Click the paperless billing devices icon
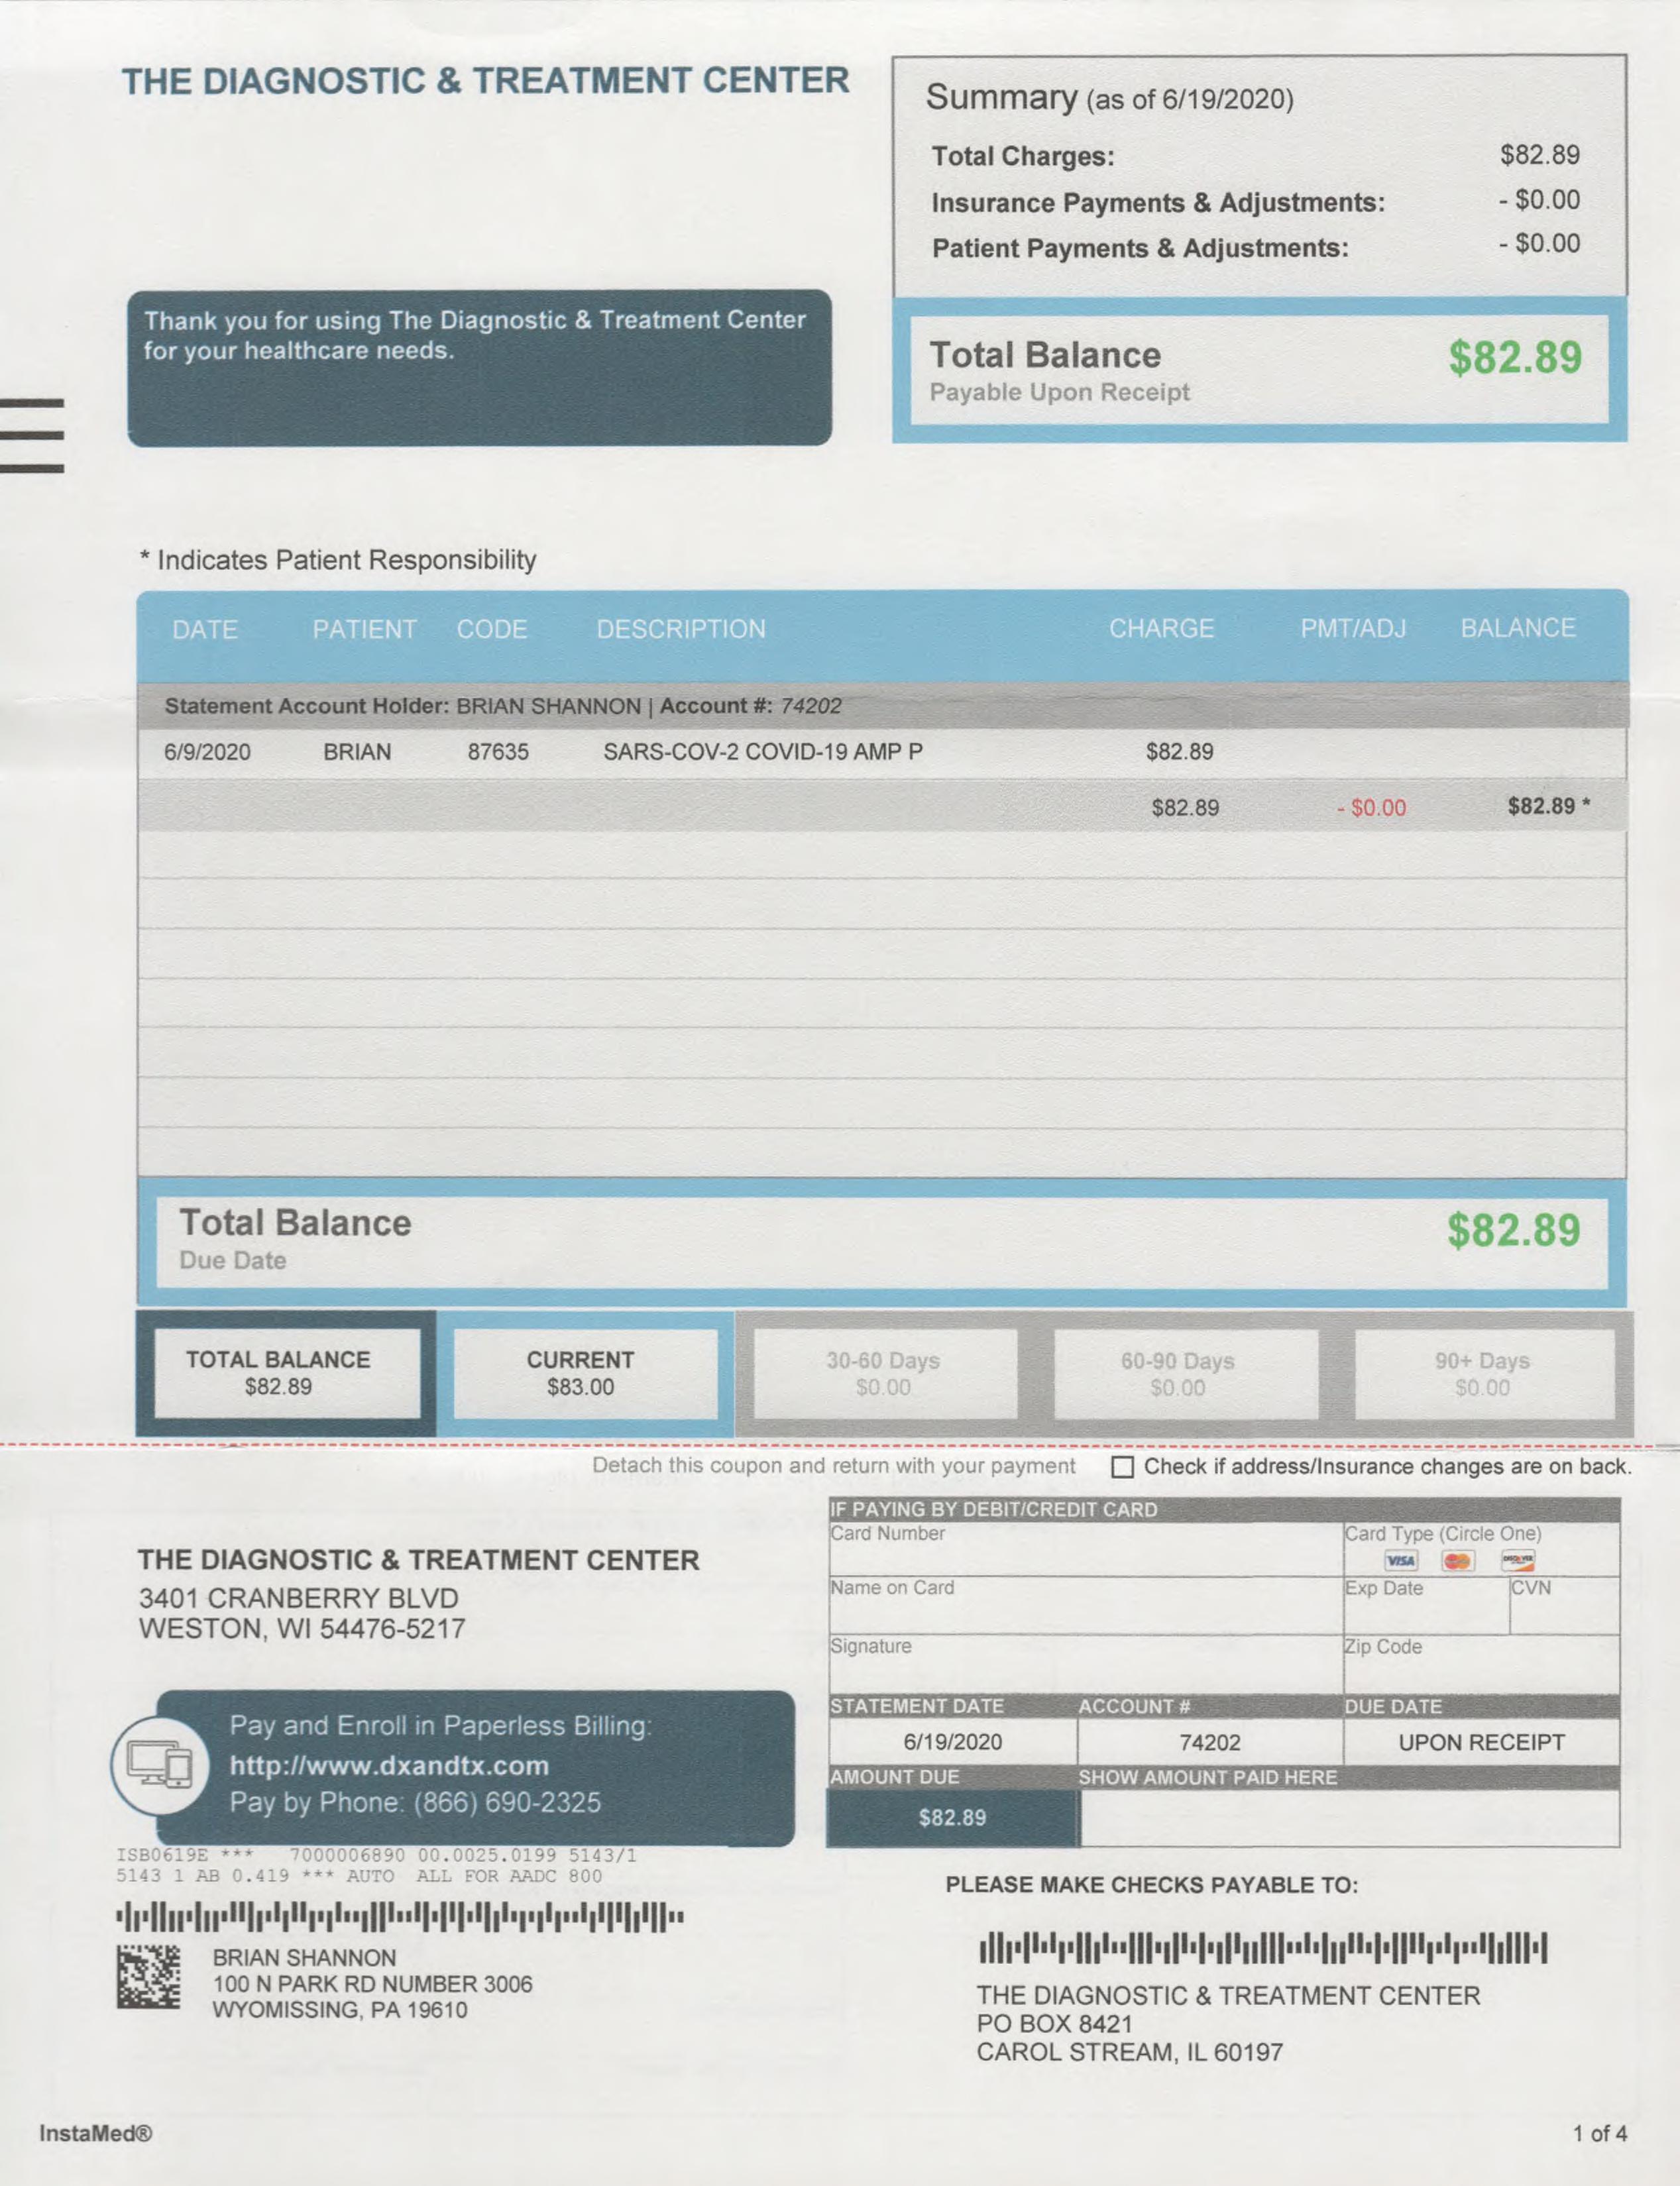Screen dimensions: 1680x2186 tap(160, 1765)
